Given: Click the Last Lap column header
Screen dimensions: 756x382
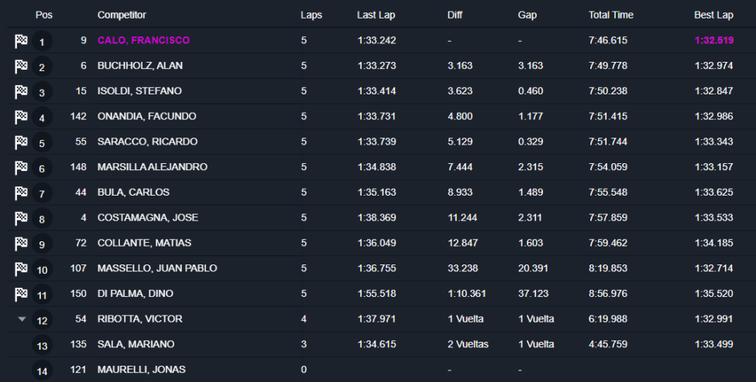Looking at the screenshot, I should (x=376, y=15).
